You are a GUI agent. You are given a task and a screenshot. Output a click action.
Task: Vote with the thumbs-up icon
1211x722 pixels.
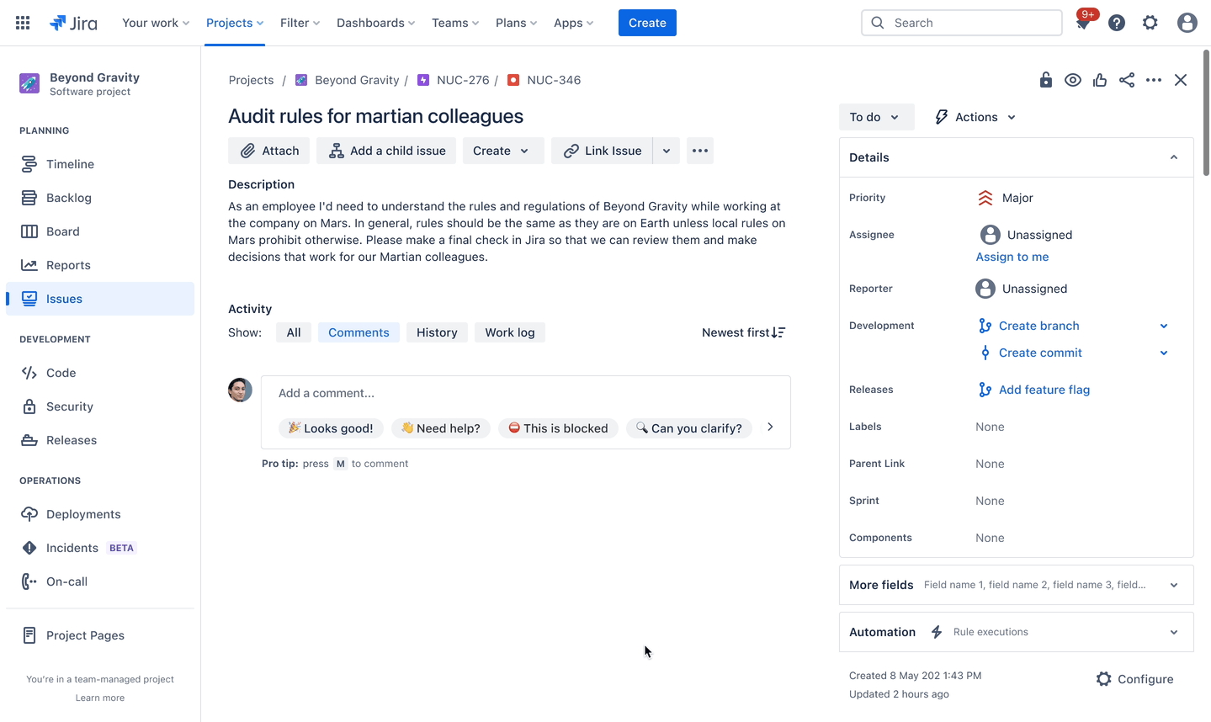[1099, 79]
